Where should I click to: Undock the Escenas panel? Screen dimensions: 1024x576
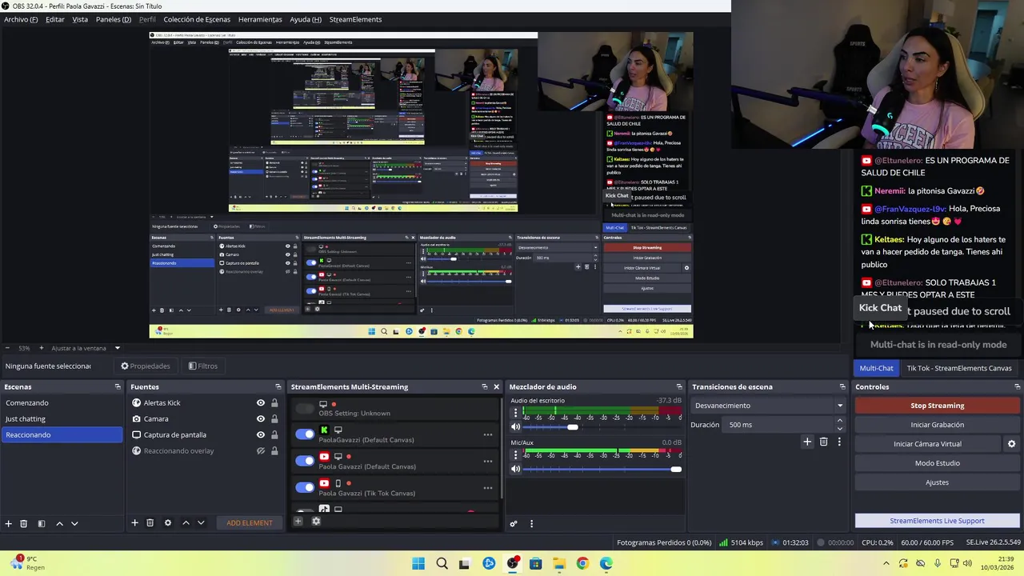click(x=118, y=386)
